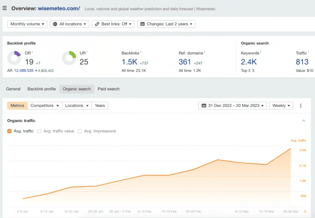Open the Monthly volume dropdown

coord(27,24)
